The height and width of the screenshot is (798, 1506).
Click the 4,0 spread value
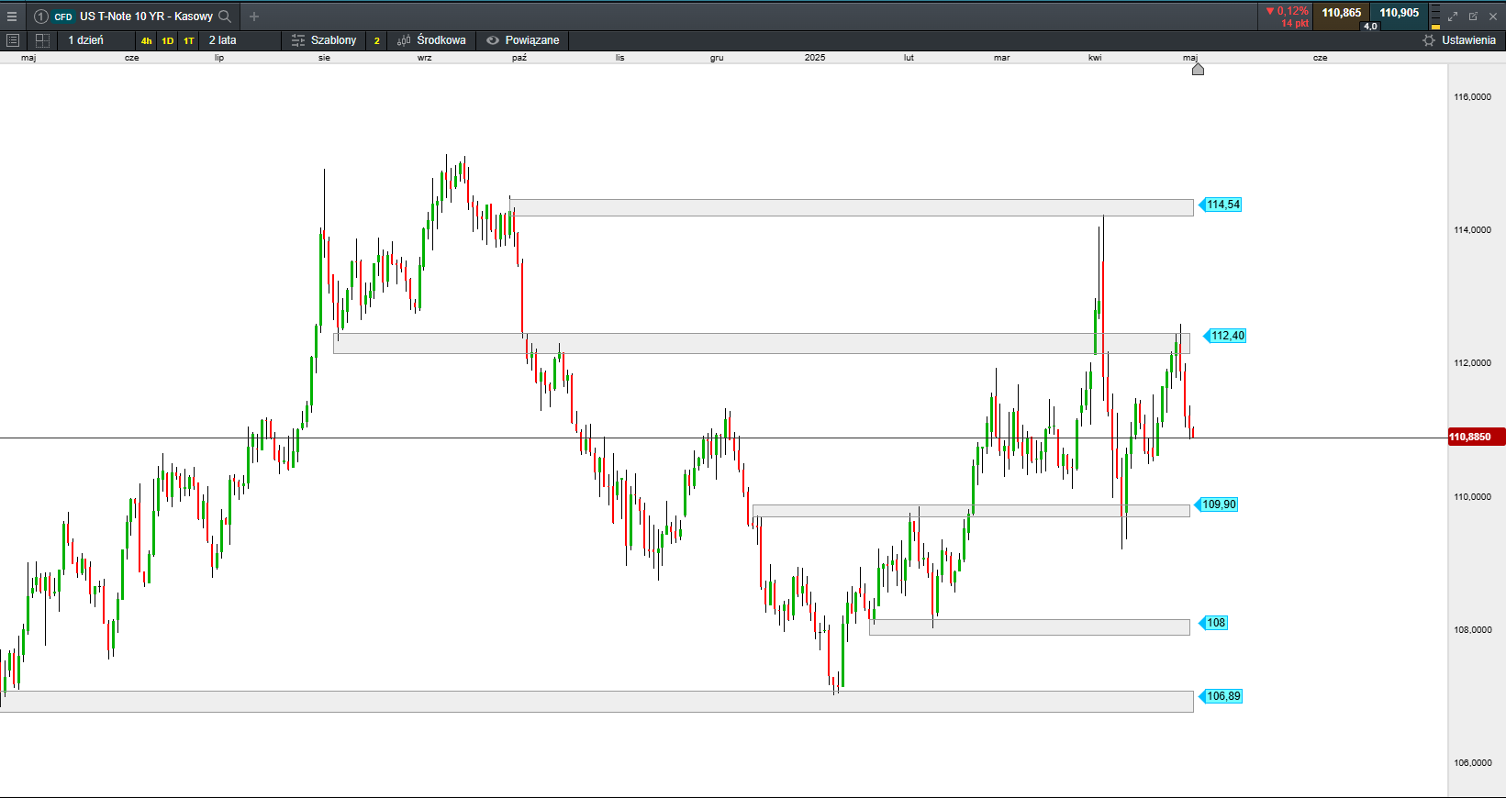(x=1370, y=26)
